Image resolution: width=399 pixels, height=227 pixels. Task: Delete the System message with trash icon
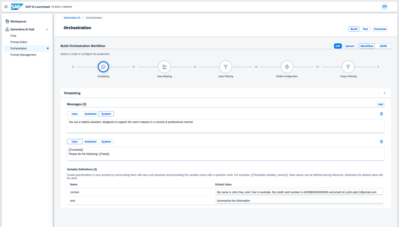click(381, 114)
